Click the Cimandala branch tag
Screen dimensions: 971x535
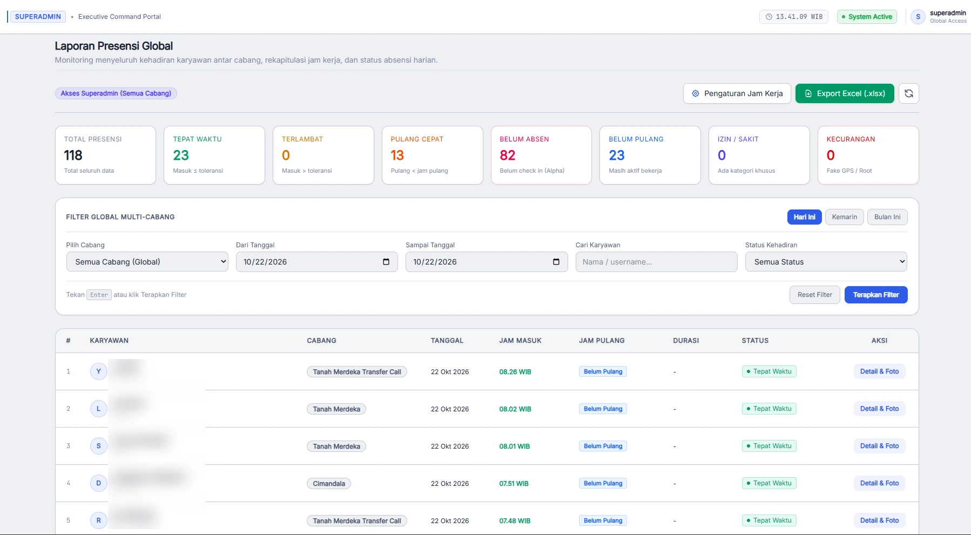pos(329,484)
